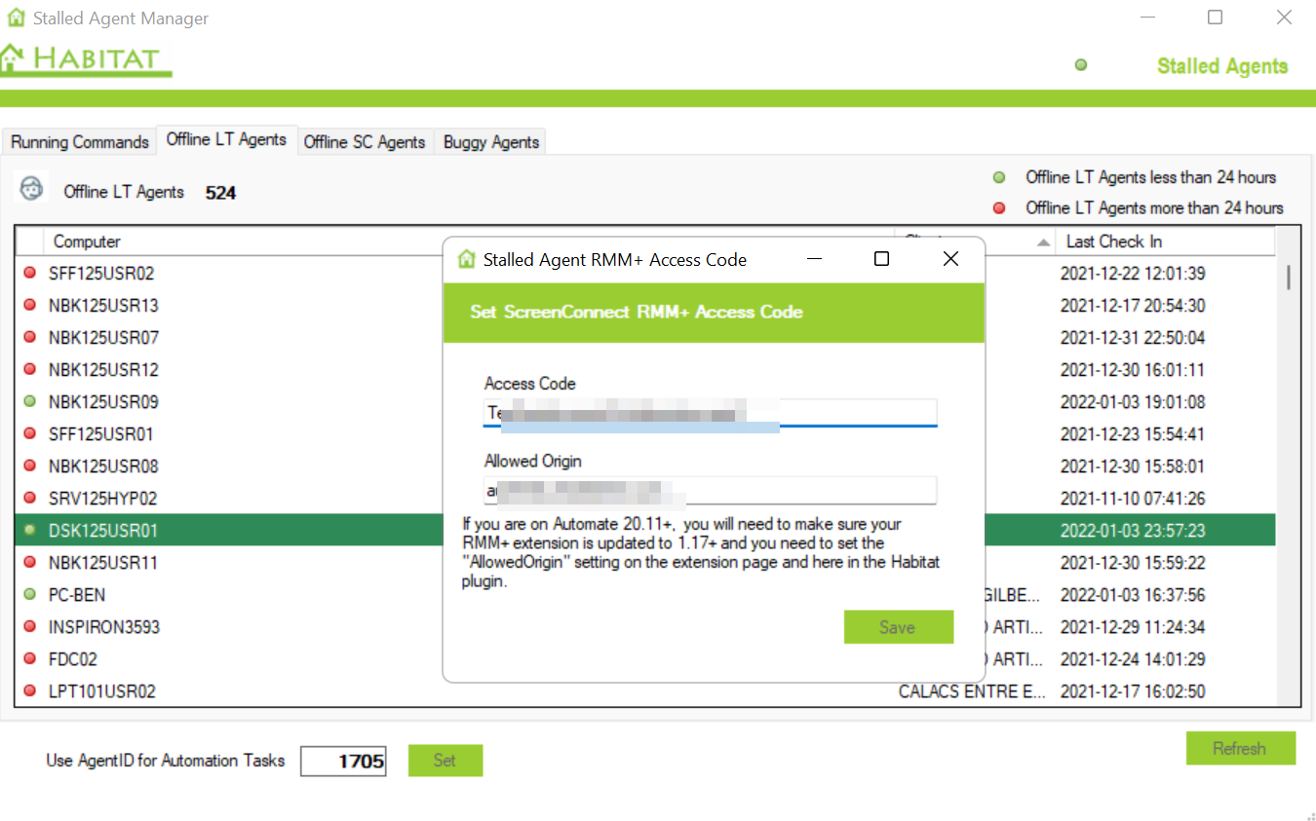
Task: Click status dot for selected DSK125USR01 row
Action: pos(29,530)
